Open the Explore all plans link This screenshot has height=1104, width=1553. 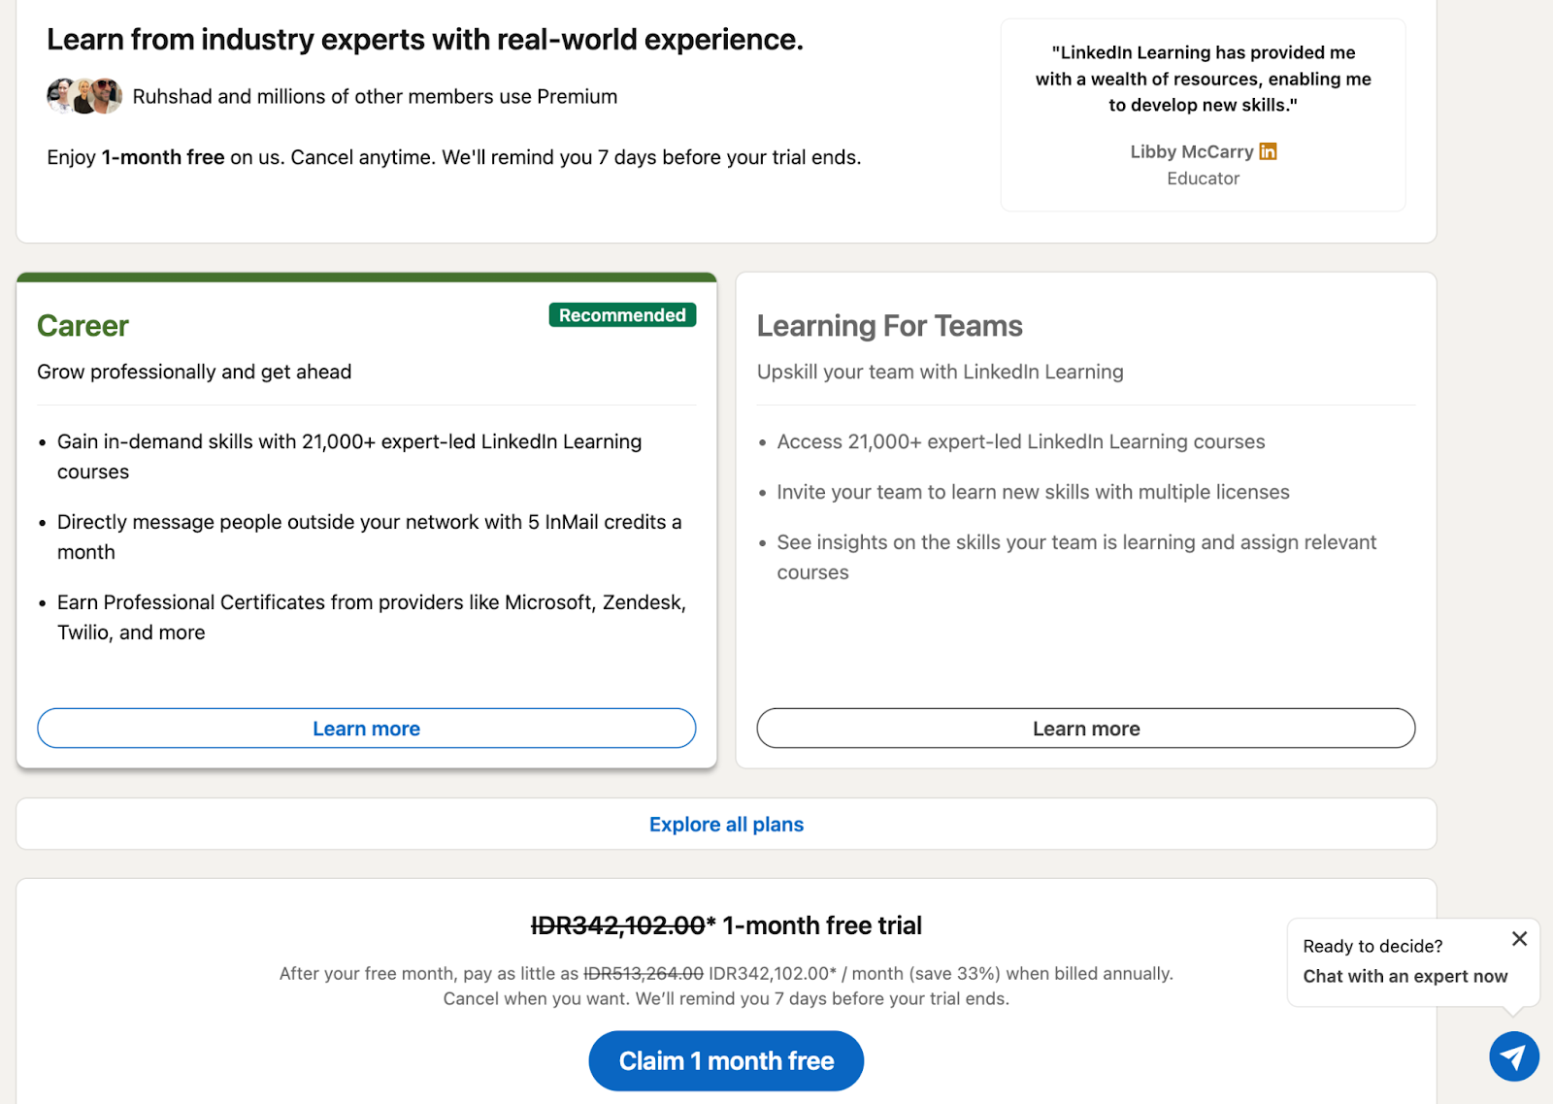[x=726, y=825]
